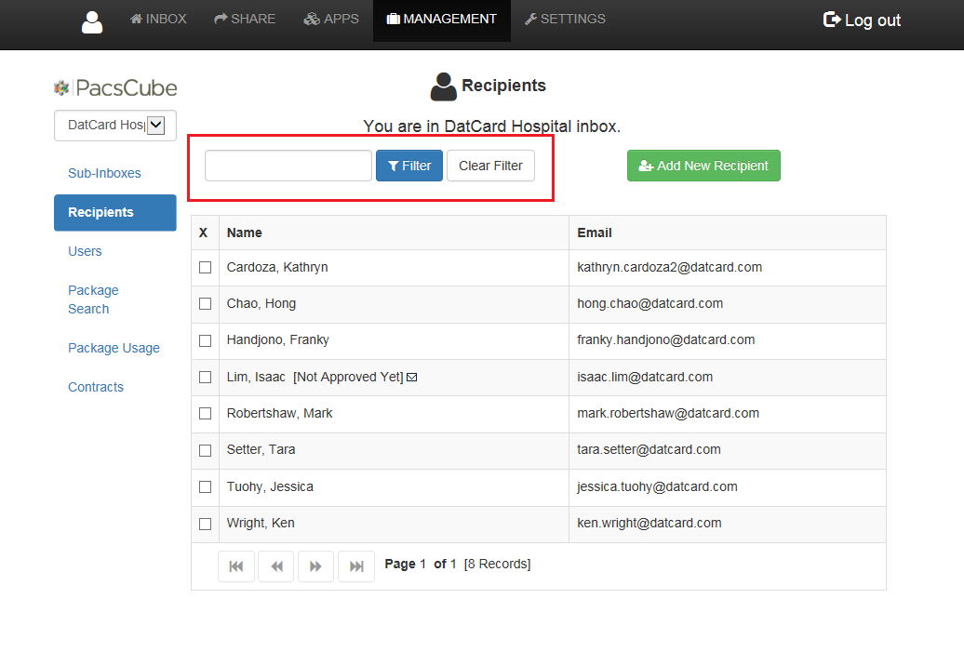The height and width of the screenshot is (665, 964).
Task: Click email jessica.tuohy@datcard.com
Action: [x=657, y=486]
